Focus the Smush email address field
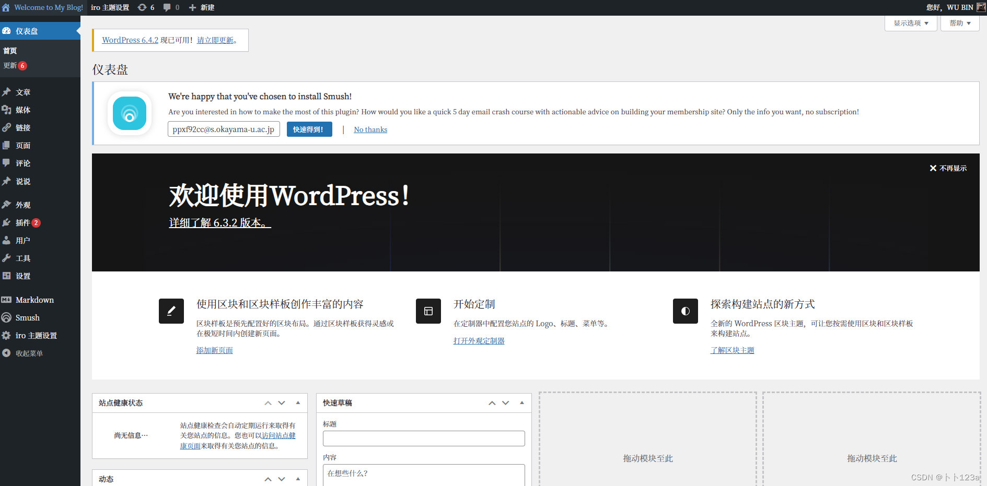Image resolution: width=987 pixels, height=486 pixels. pos(224,129)
